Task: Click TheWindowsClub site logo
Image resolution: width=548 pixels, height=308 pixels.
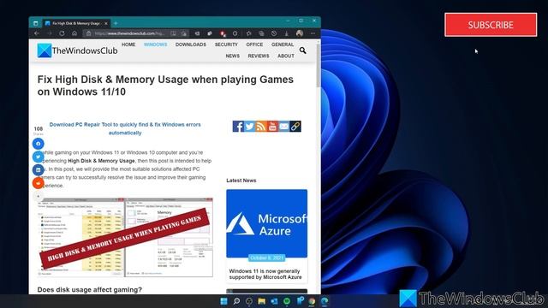Action: (x=77, y=50)
